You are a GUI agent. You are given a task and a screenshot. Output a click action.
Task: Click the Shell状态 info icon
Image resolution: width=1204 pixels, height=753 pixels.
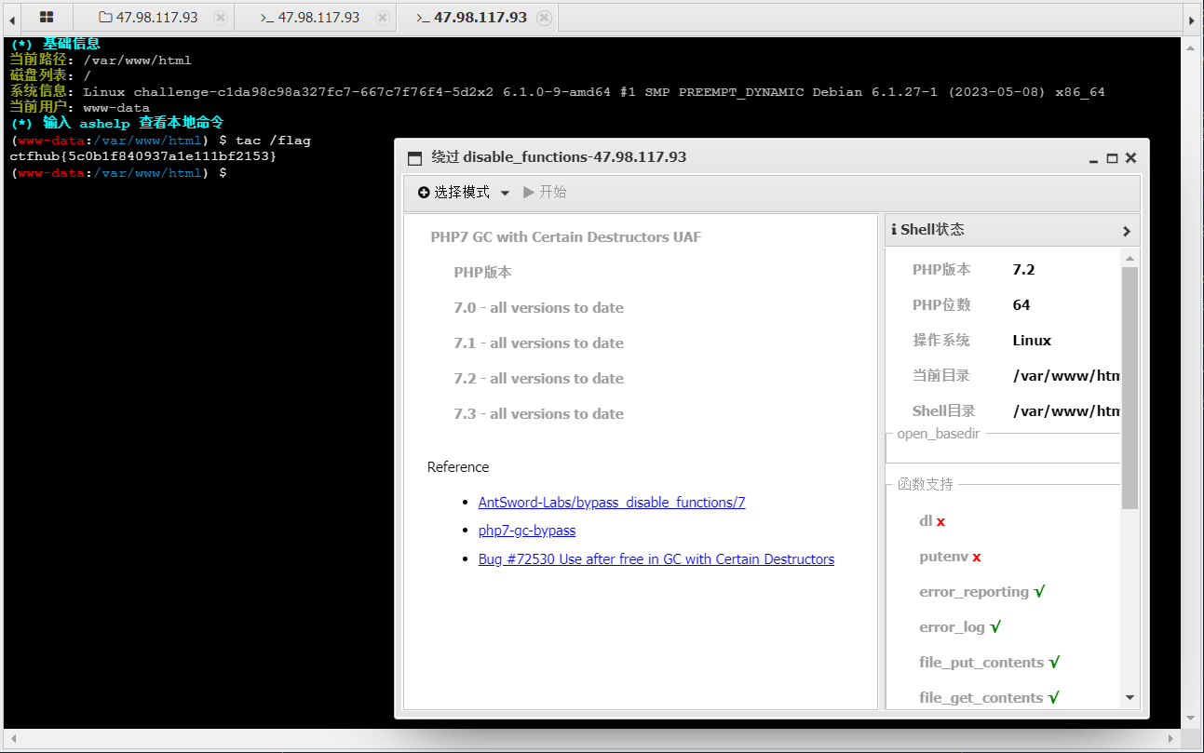point(894,230)
